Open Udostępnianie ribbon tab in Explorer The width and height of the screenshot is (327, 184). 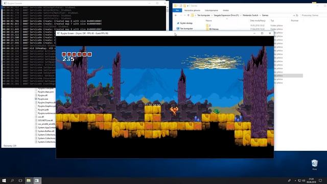click(x=211, y=10)
